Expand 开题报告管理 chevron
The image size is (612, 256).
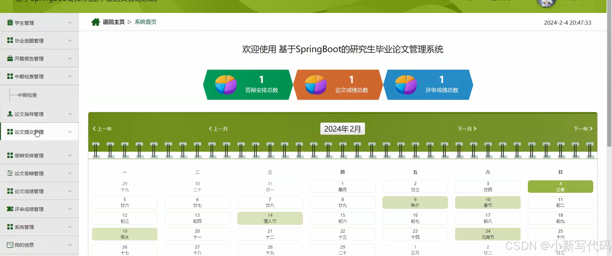[70, 58]
